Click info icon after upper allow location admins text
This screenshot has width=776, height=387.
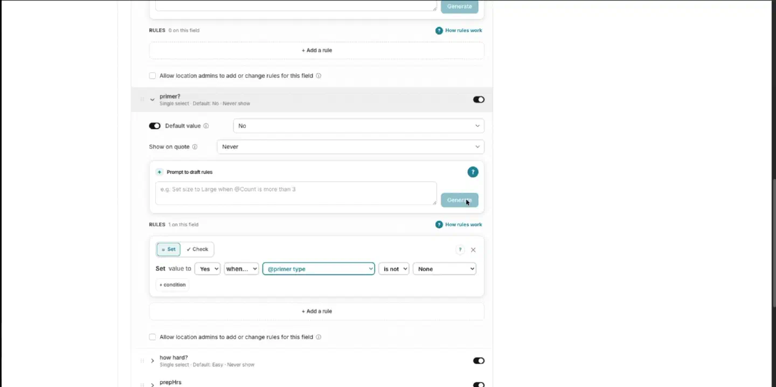(318, 76)
